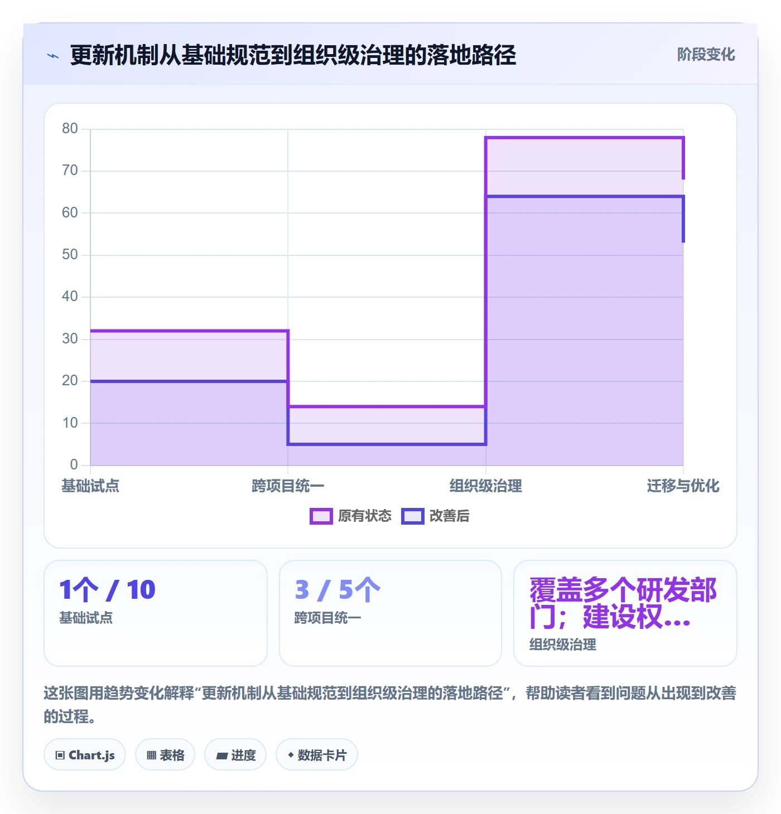Click the 60 y-axis tick label
This screenshot has height=814, width=781.
coord(70,213)
